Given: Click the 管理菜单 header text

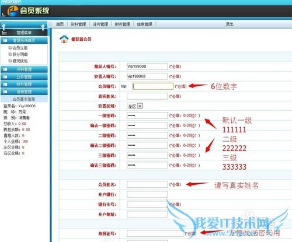Looking at the screenshot, I should 24,33.
